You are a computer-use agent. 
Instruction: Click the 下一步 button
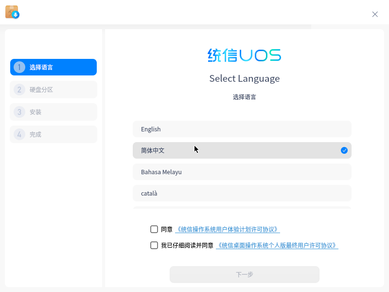point(245,274)
